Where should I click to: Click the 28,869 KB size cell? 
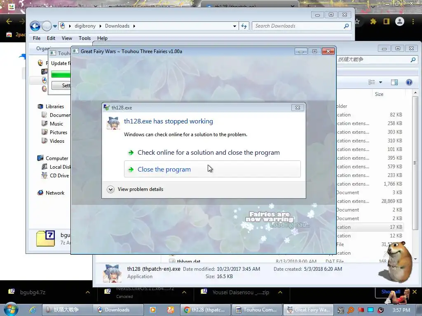click(x=392, y=201)
